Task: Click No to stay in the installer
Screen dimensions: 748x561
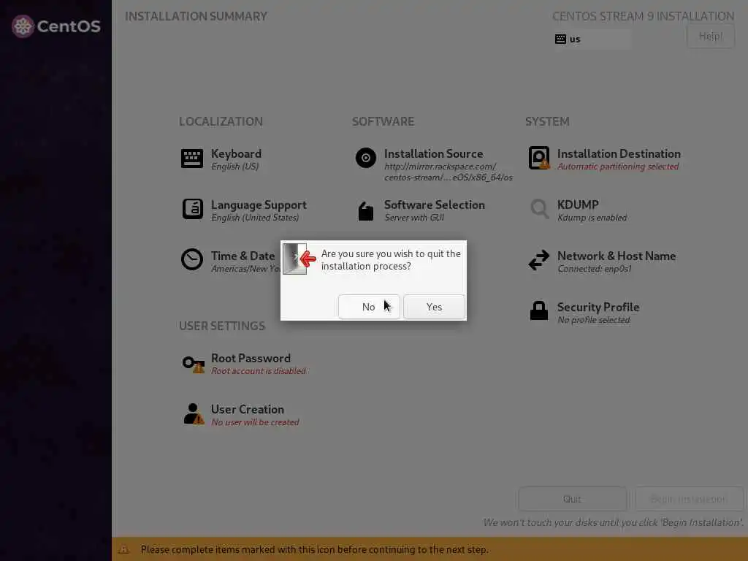Action: coord(368,307)
